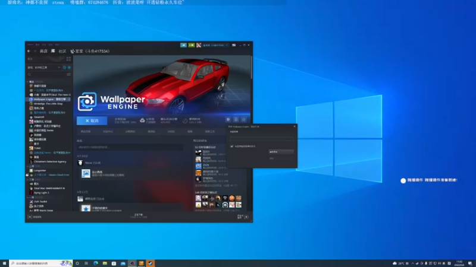The image size is (476, 267).
Task: Open the games/software filter dropdown
Action: [x=44, y=68]
